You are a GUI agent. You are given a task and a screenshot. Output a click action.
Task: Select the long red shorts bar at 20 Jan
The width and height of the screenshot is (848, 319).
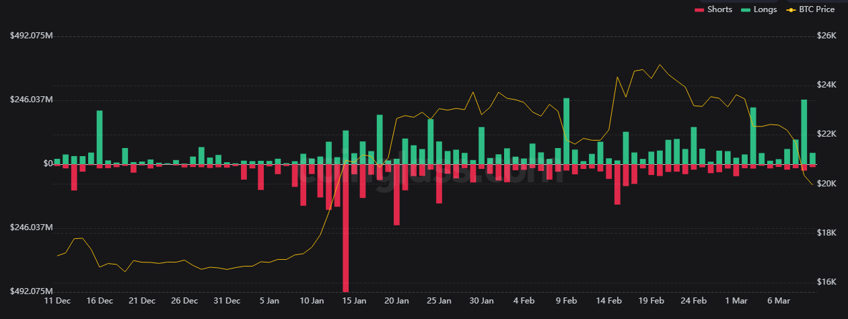[x=396, y=194]
